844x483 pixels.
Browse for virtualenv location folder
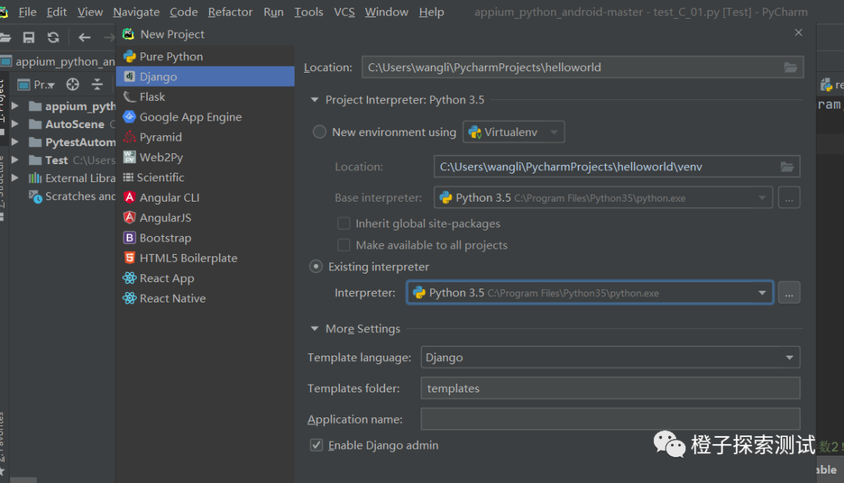click(x=787, y=167)
